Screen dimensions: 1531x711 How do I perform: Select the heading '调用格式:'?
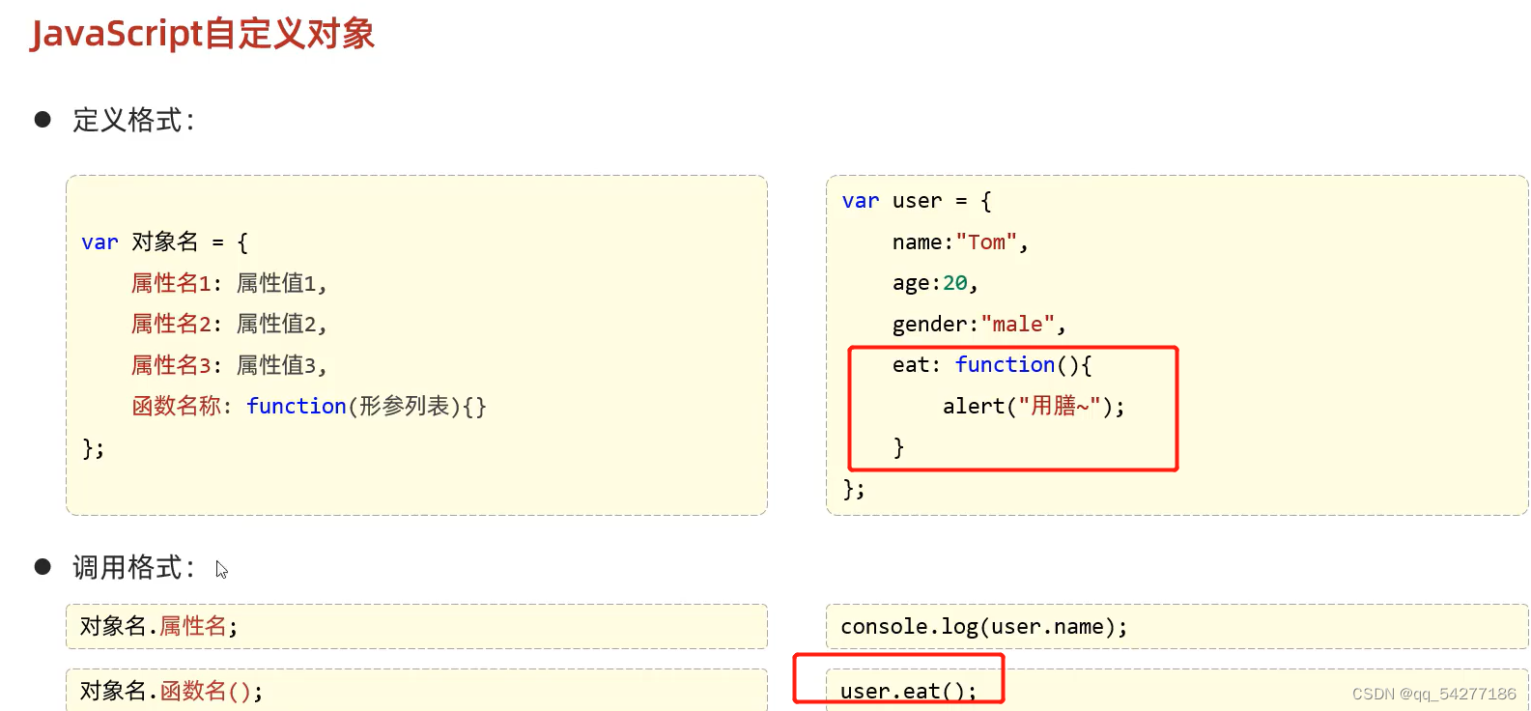click(x=133, y=567)
